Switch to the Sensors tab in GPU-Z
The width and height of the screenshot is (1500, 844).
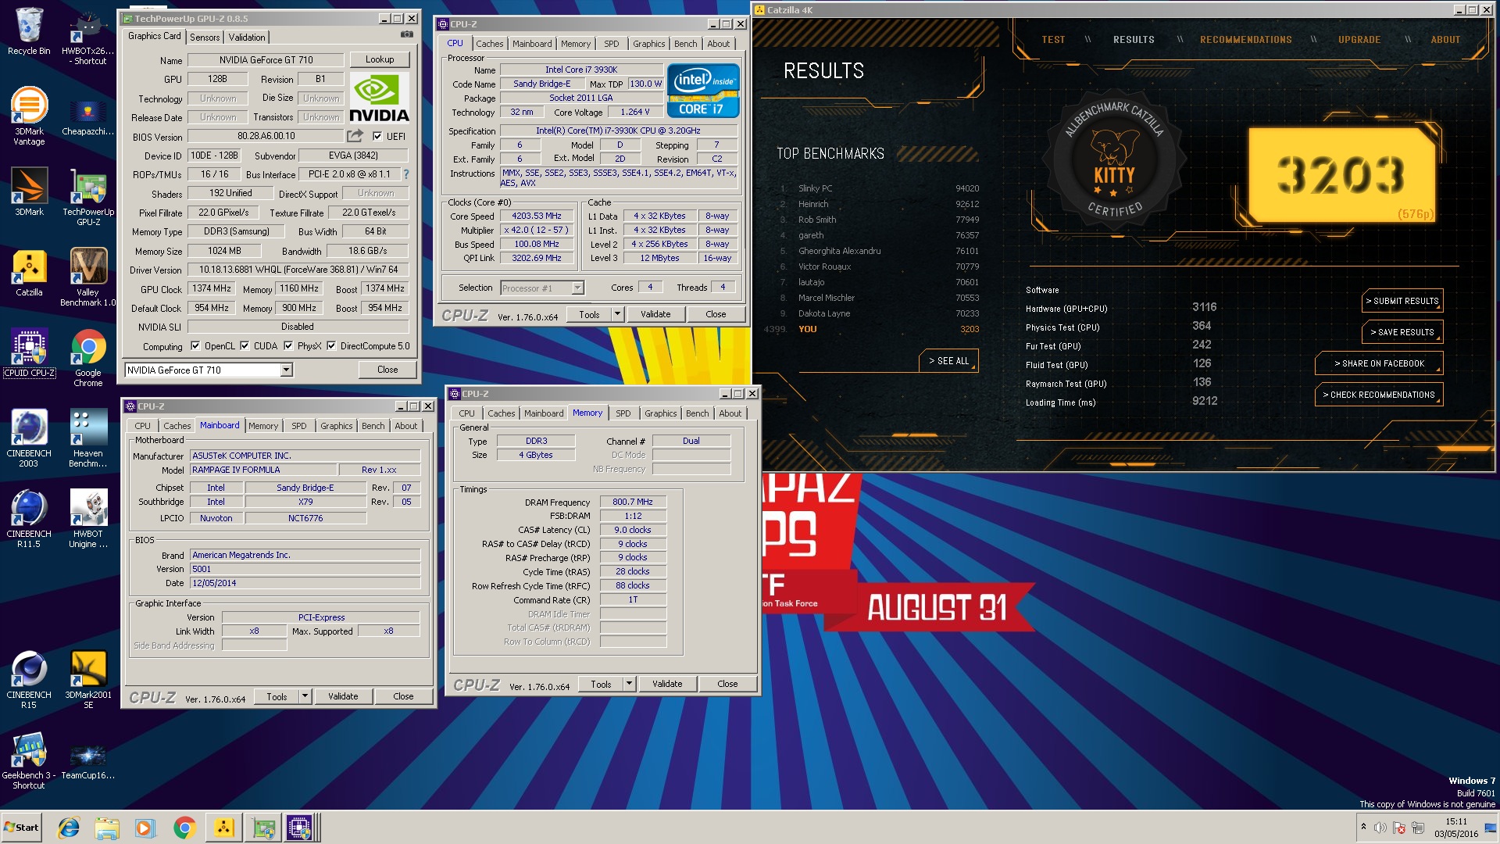[x=205, y=37]
